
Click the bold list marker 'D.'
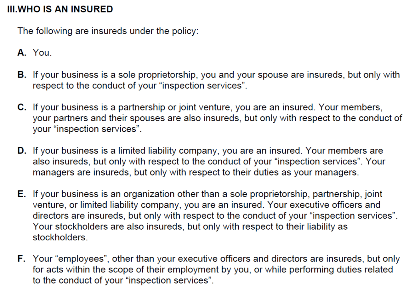click(22, 151)
